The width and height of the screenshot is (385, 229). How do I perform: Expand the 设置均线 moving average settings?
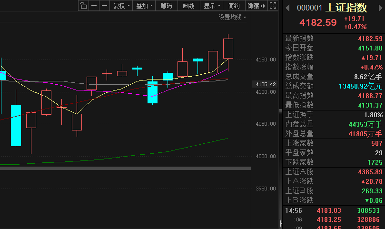coord(232,17)
